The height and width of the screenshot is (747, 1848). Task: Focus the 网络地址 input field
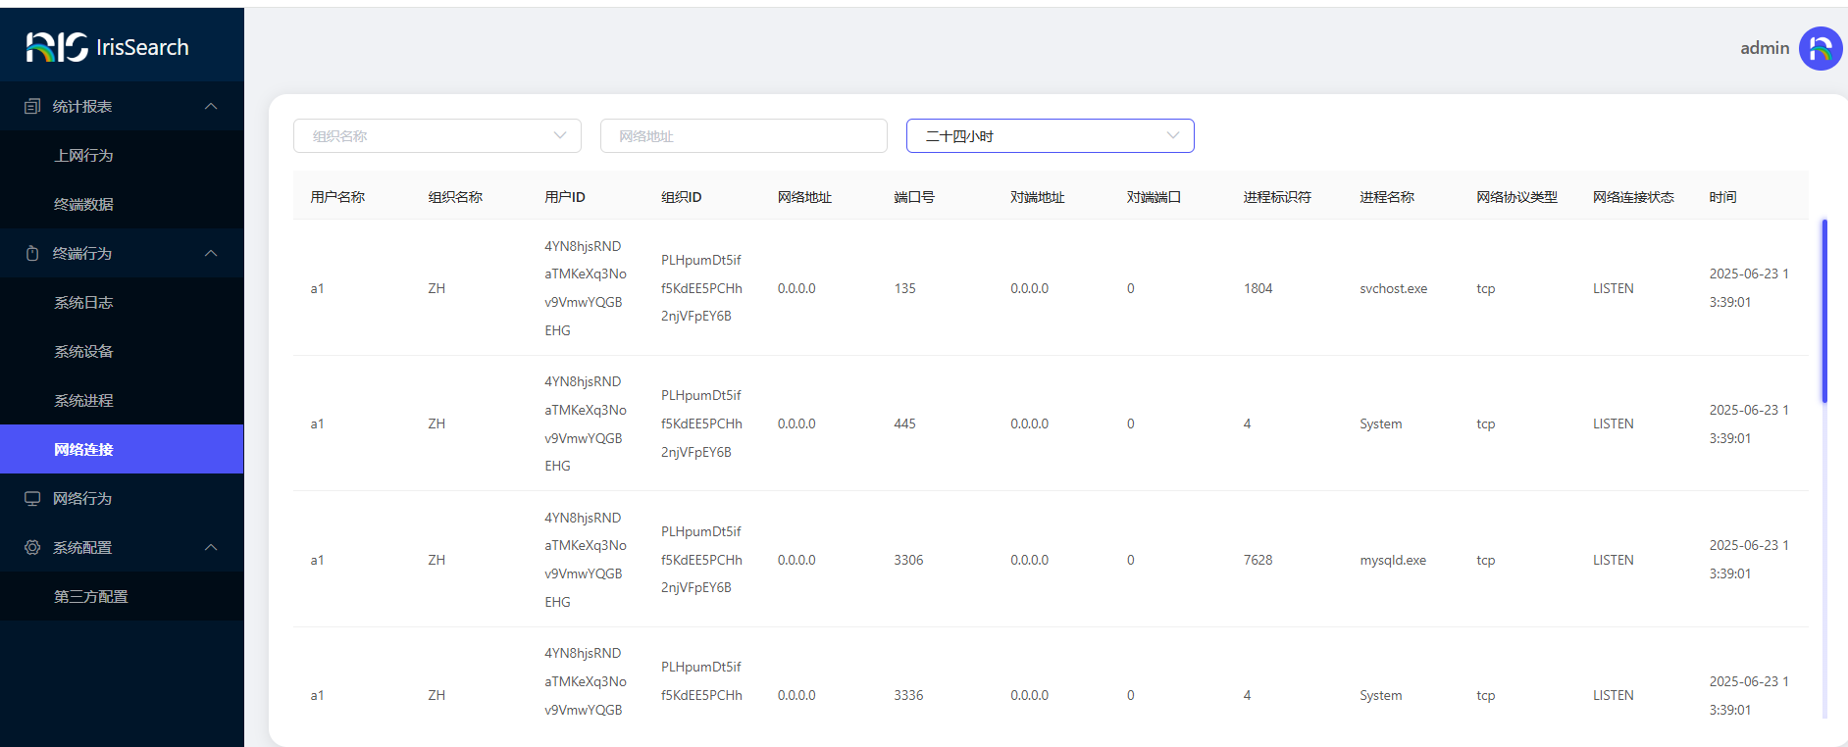tap(744, 136)
